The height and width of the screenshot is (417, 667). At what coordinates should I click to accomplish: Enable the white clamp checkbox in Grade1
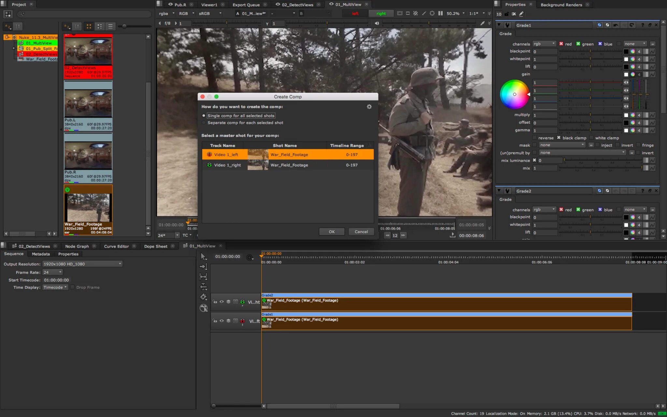pos(591,138)
